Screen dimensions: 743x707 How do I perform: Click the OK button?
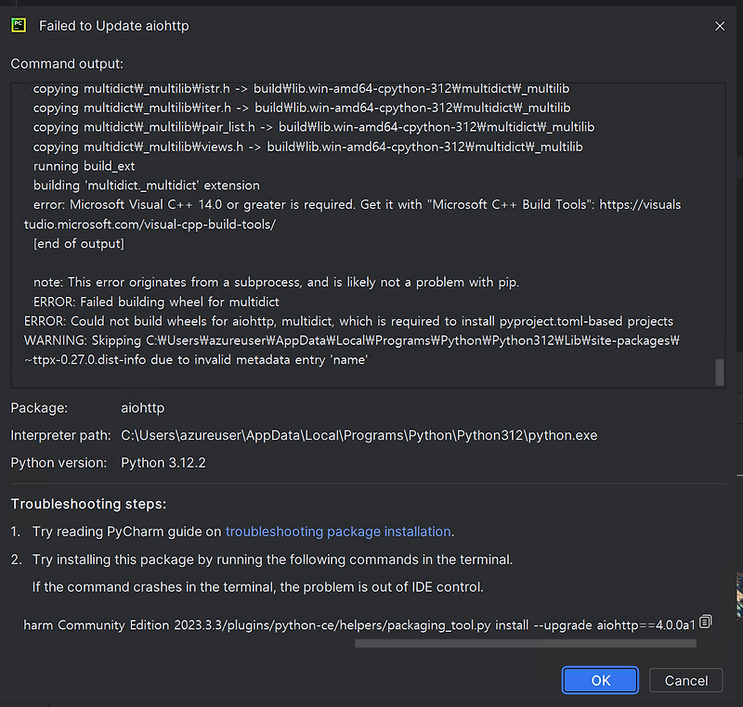point(600,680)
